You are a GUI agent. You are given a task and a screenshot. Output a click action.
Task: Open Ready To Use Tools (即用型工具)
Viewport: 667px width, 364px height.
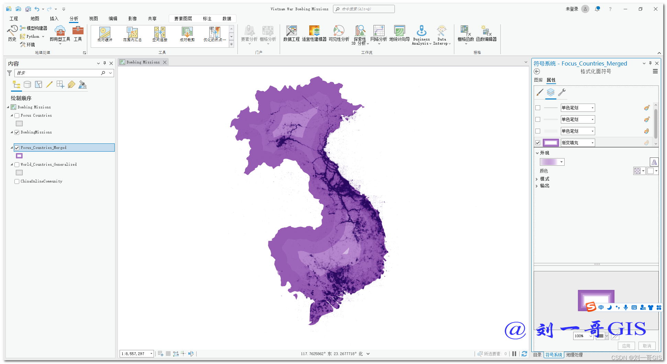[60, 34]
